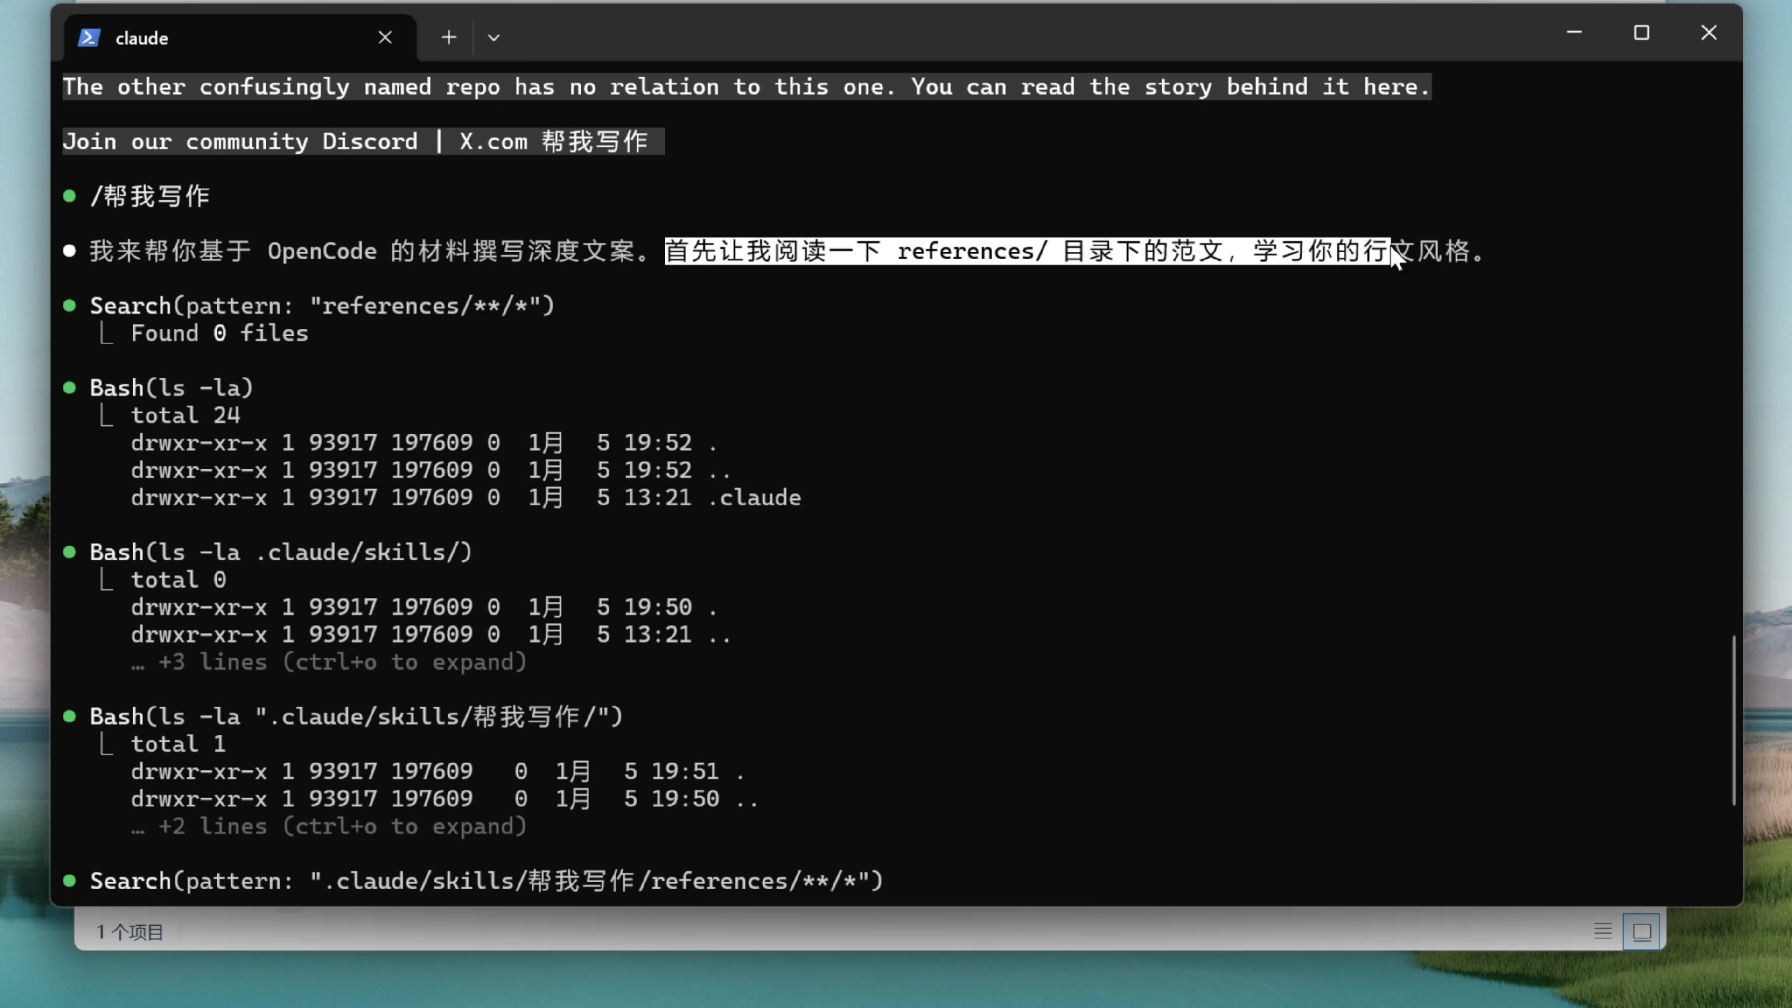Click the '1 个项目' status bar text
The height and width of the screenshot is (1008, 1792).
(129, 932)
